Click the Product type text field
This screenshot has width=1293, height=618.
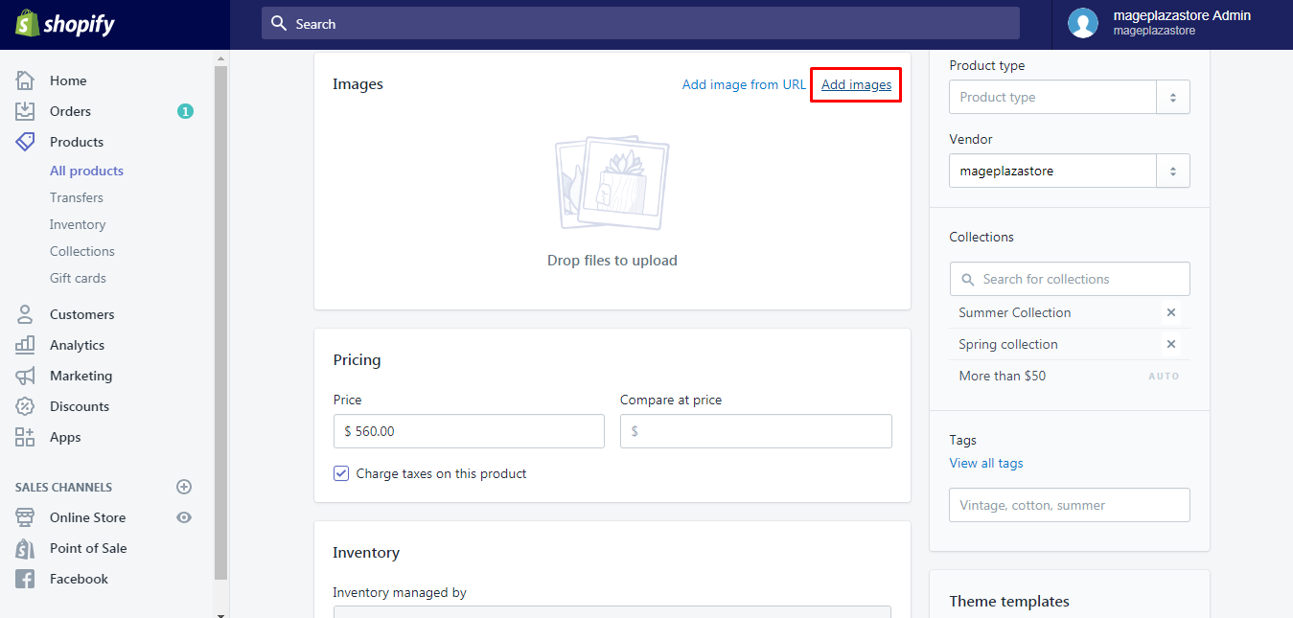[x=1053, y=97]
